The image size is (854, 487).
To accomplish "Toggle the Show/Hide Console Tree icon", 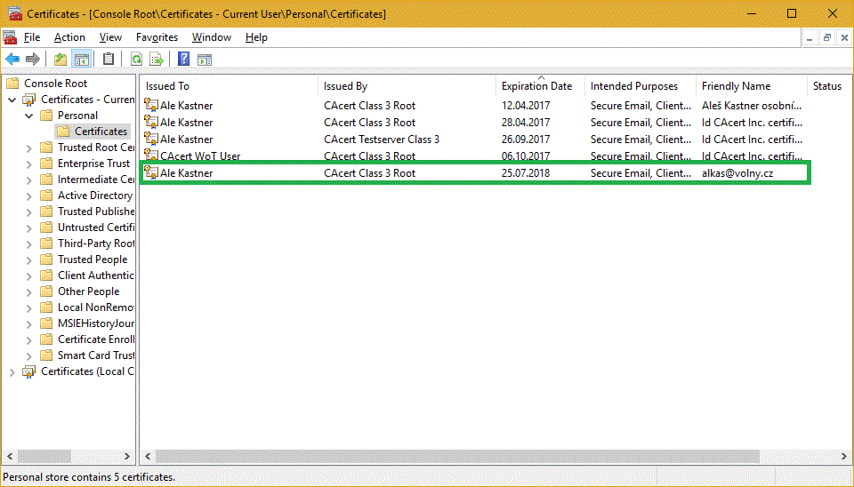I will 81,60.
